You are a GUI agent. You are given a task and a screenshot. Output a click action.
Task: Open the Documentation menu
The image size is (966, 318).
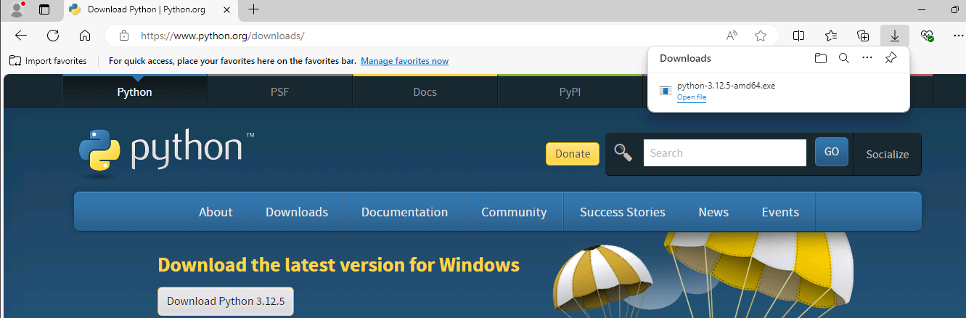[404, 212]
